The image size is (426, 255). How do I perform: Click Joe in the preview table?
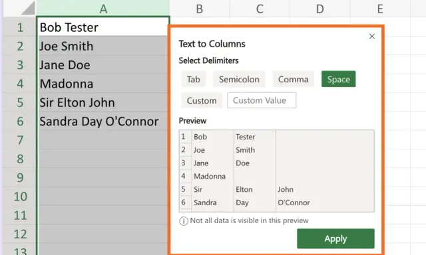[x=199, y=150]
